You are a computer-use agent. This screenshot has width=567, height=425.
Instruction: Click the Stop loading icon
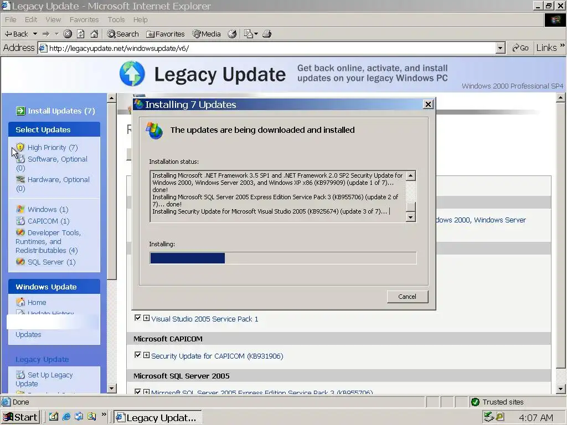click(x=68, y=34)
